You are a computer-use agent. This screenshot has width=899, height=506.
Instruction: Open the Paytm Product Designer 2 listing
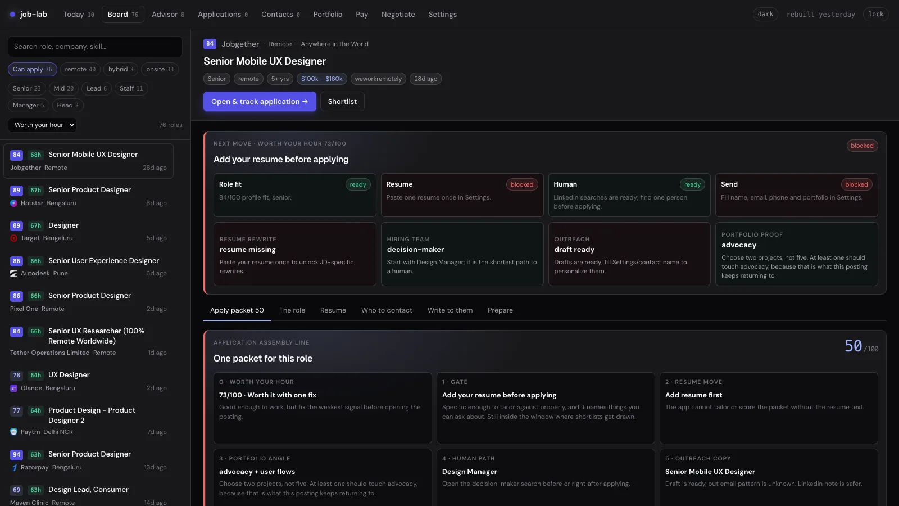[x=88, y=421]
